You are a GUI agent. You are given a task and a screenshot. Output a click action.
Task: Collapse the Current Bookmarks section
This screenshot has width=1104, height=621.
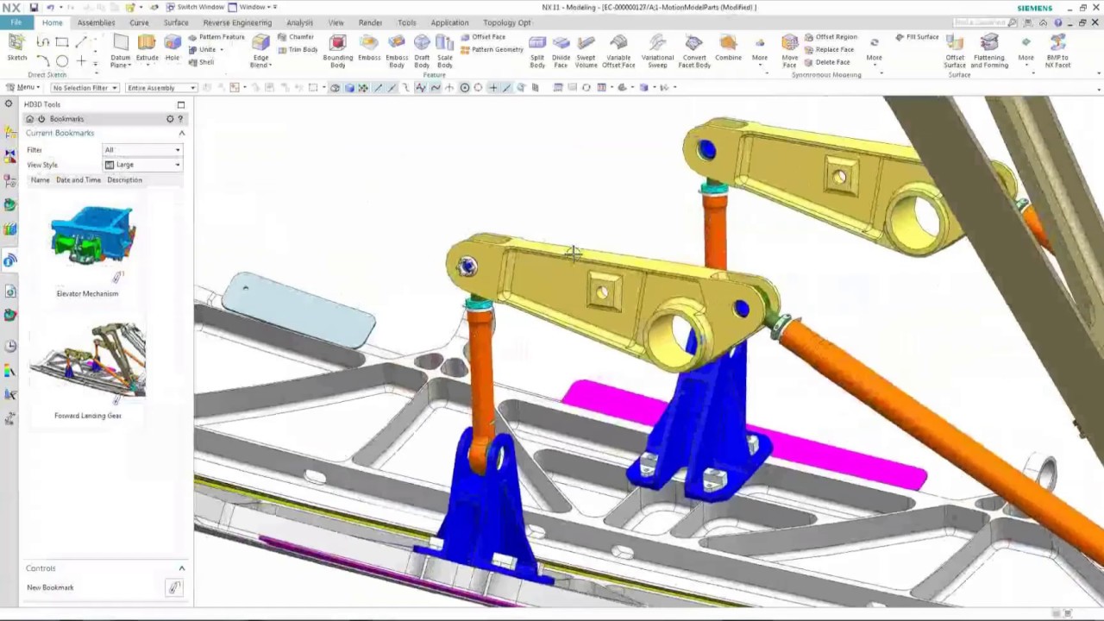pos(182,133)
